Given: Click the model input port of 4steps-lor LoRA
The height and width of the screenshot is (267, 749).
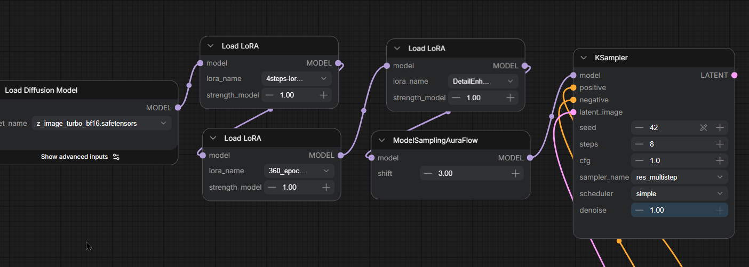Looking at the screenshot, I should (x=200, y=63).
